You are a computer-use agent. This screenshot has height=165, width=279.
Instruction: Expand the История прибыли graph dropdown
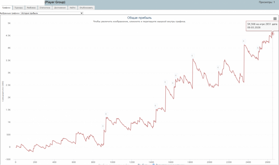coord(52,13)
